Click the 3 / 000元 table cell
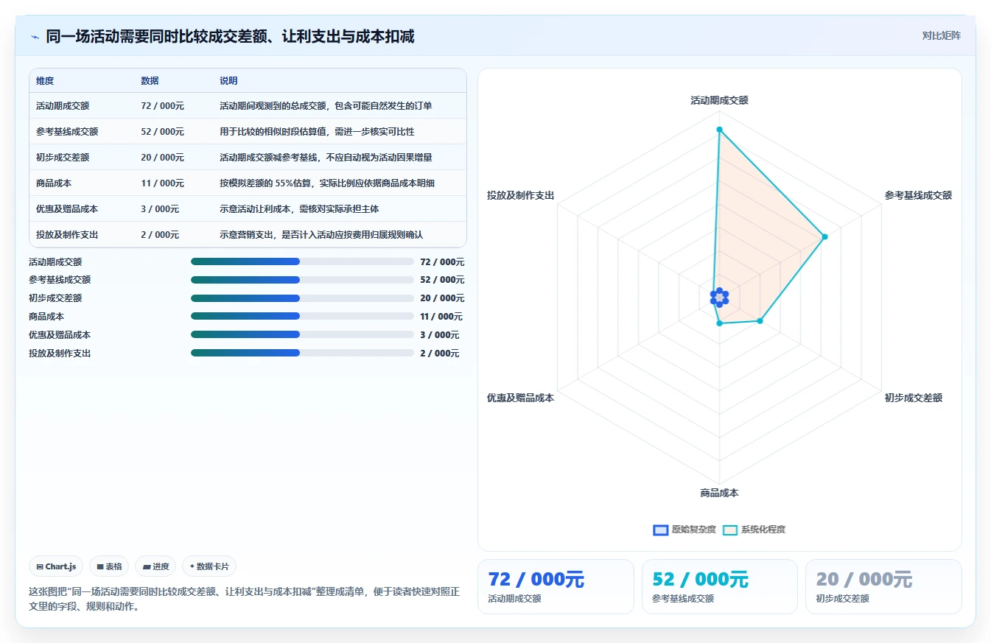 [160, 209]
